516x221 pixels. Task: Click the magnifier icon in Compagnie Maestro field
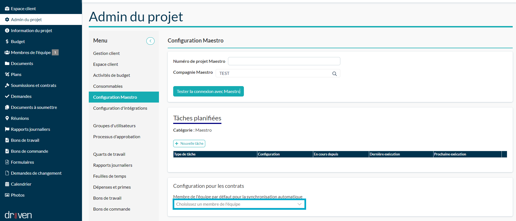coord(334,73)
